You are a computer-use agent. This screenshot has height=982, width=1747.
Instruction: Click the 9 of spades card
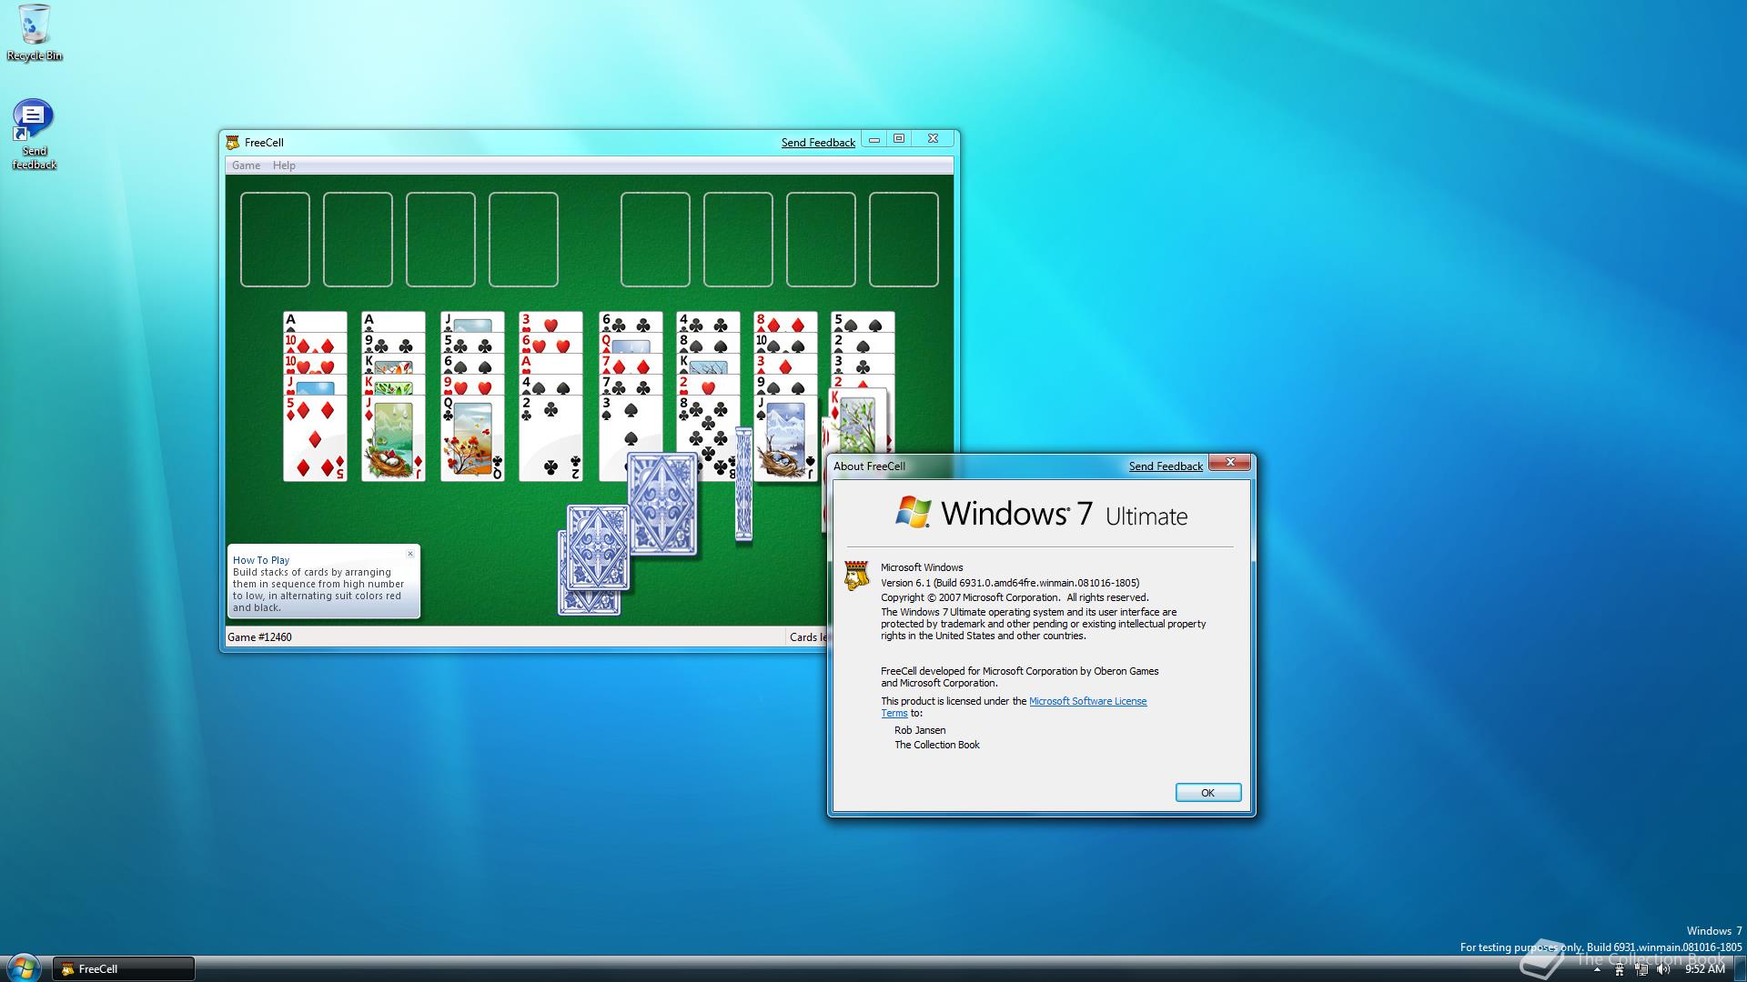tap(785, 385)
